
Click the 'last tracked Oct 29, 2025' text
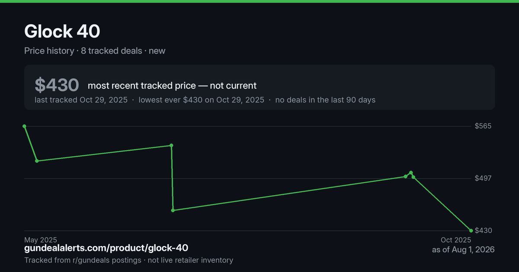81,100
